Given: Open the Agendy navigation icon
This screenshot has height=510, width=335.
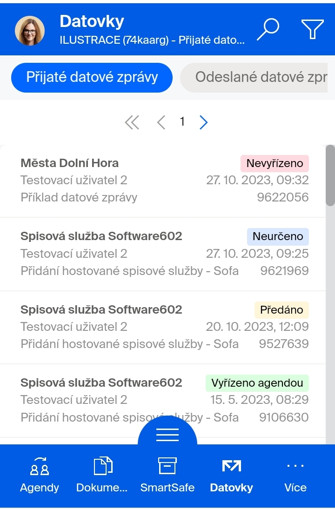Looking at the screenshot, I should (40, 466).
